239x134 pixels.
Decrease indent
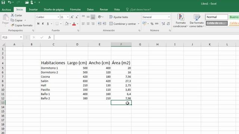tap(100, 23)
